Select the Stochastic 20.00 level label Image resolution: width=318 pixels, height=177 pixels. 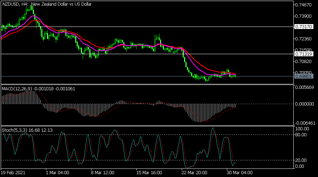[301, 160]
